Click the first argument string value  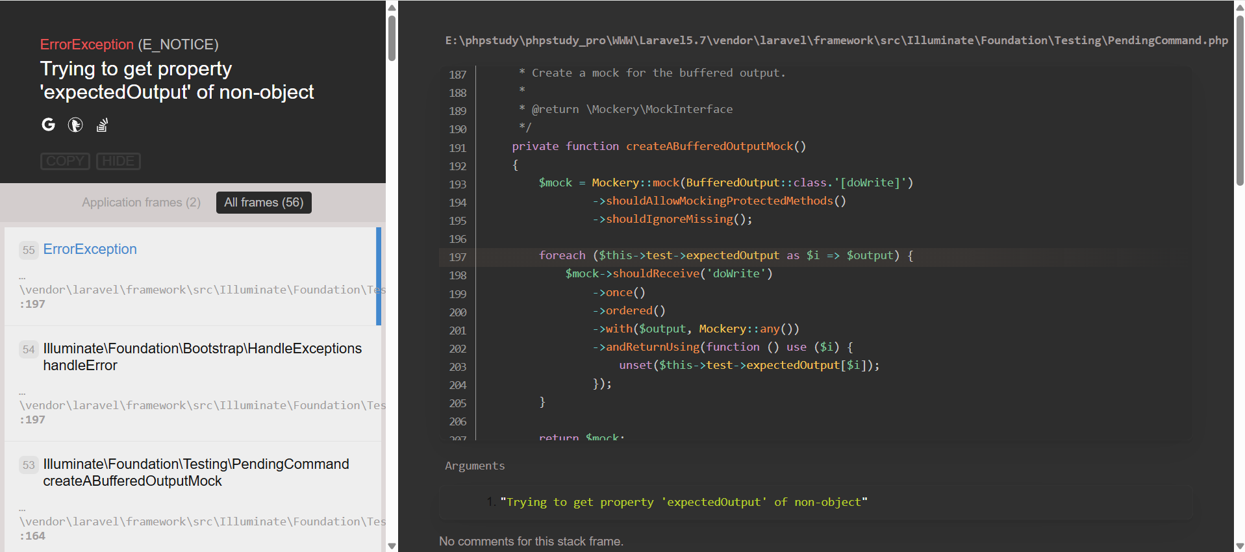point(684,502)
